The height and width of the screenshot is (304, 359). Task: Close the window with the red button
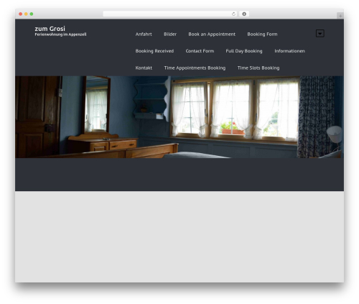(x=21, y=14)
